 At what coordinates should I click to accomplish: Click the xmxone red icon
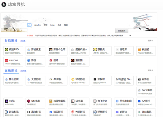point(7,61)
